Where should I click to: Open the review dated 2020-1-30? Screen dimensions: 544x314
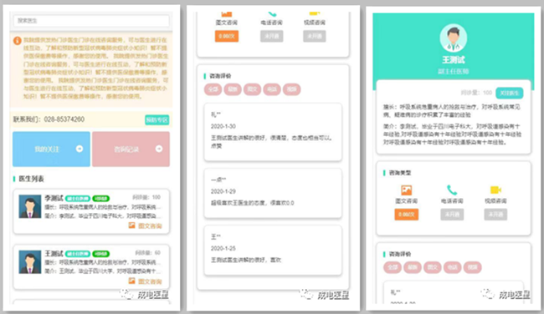pos(273,132)
